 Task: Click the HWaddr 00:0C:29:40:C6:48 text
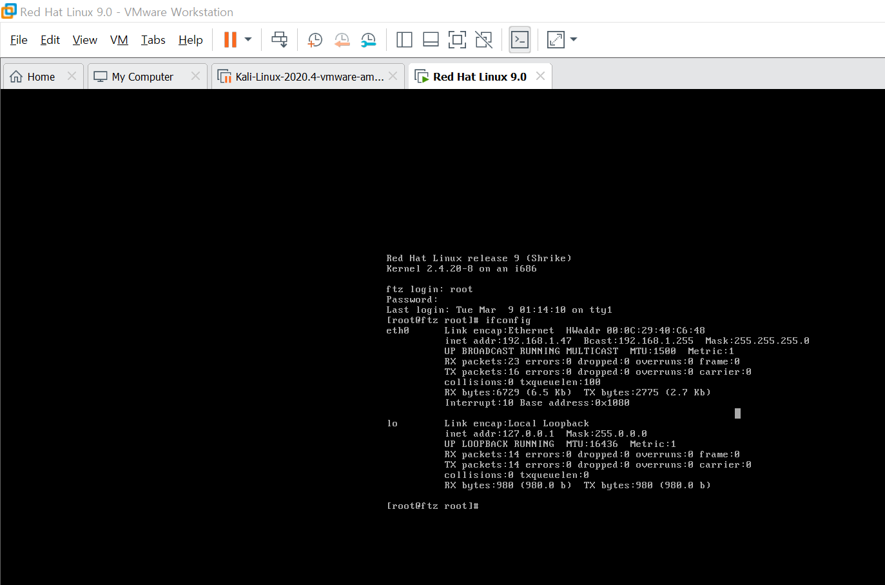tap(636, 331)
